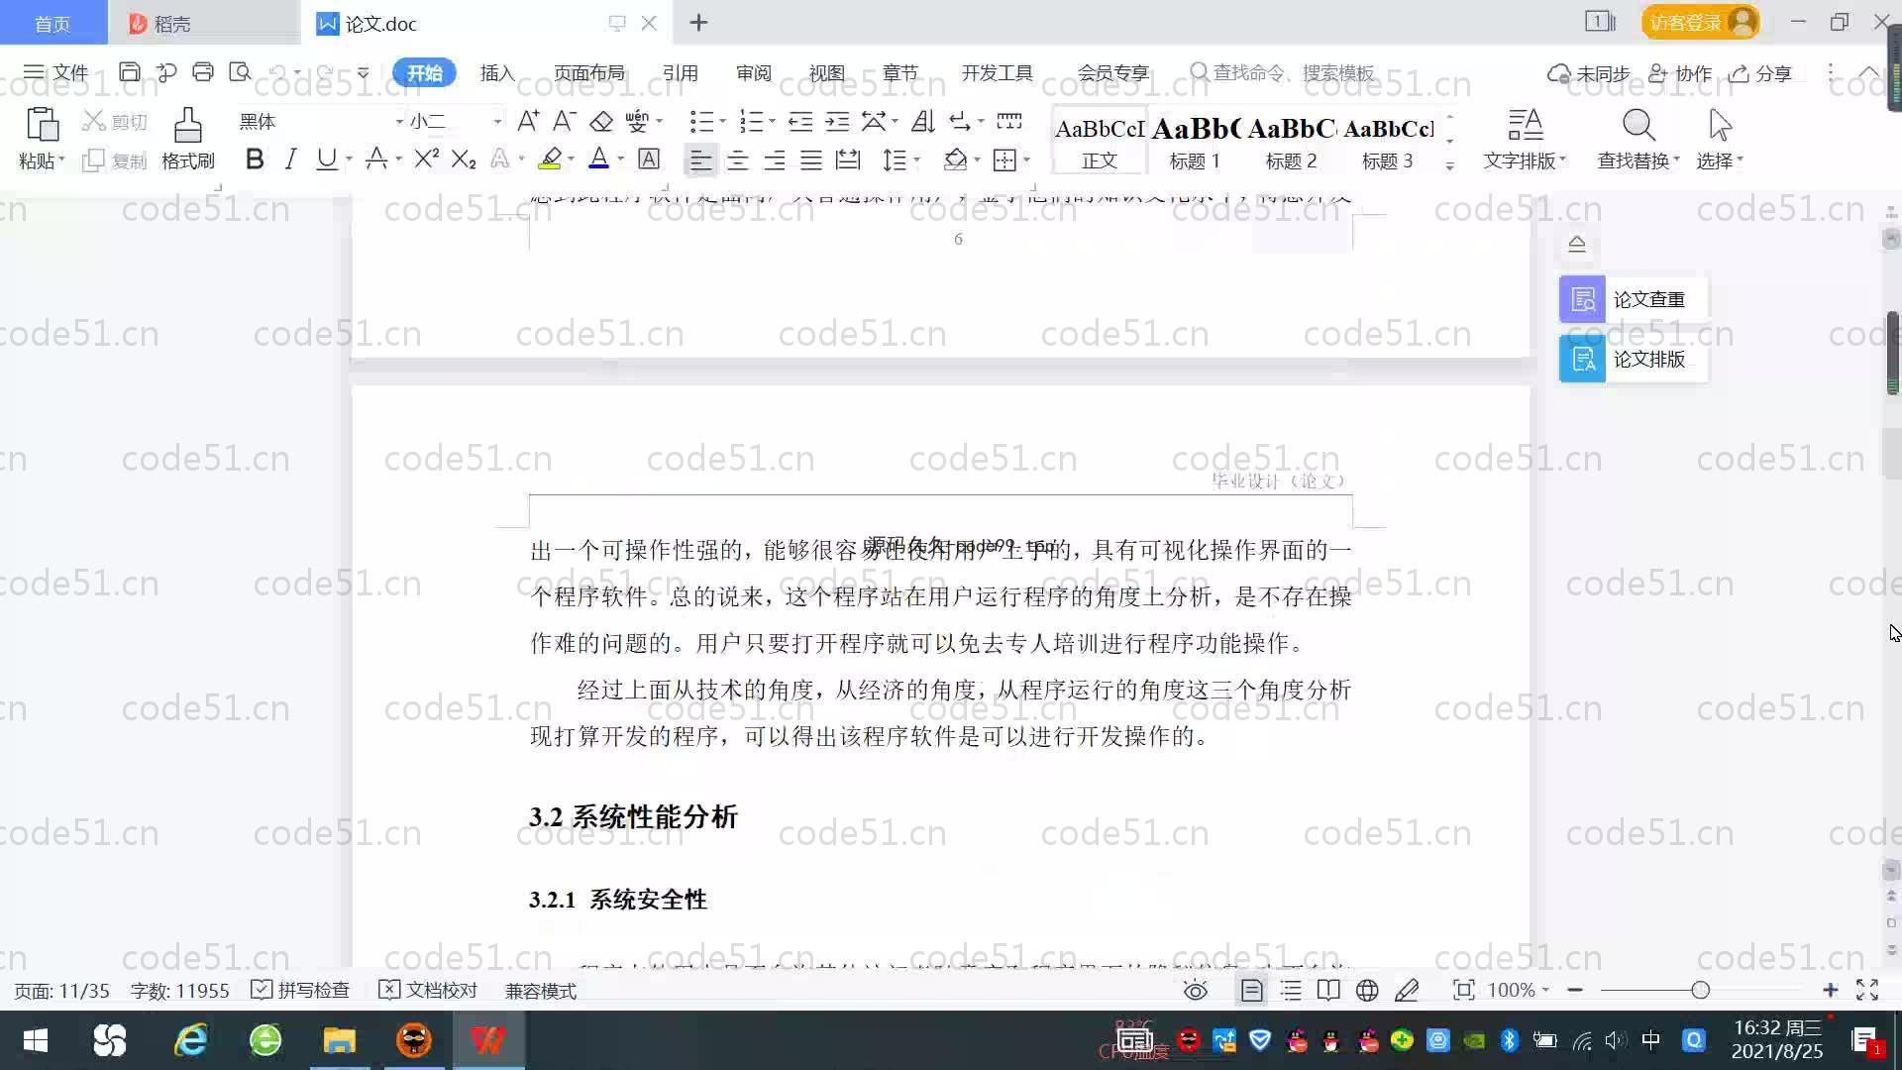
Task: Open the paper check tool 论文查重
Action: coord(1633,299)
